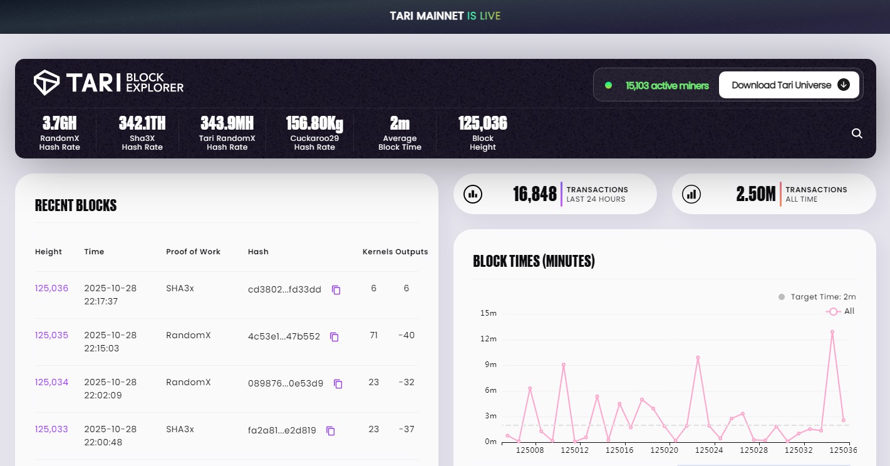Click the 16,848 transactions last 24 hours value

pos(535,194)
